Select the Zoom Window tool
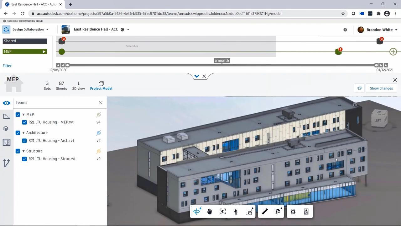The width and height of the screenshot is (401, 226). [249, 212]
